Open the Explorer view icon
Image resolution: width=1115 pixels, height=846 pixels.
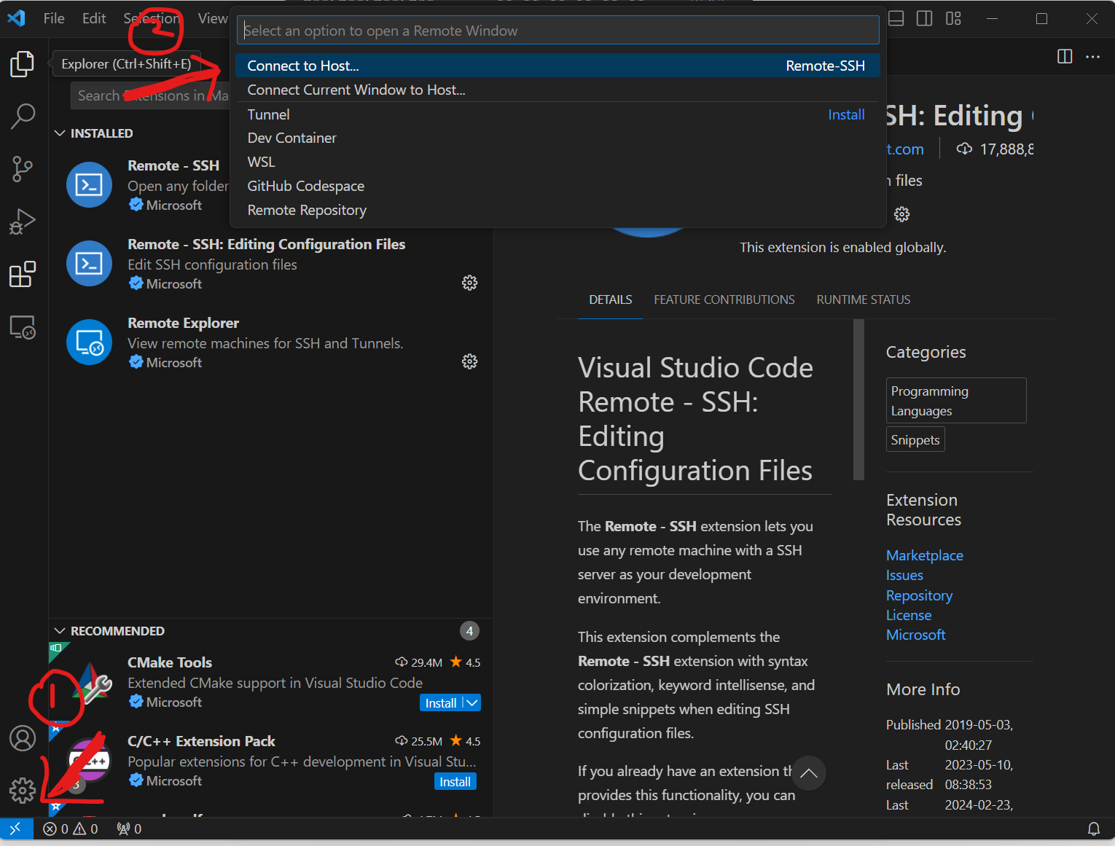pyautogui.click(x=23, y=64)
